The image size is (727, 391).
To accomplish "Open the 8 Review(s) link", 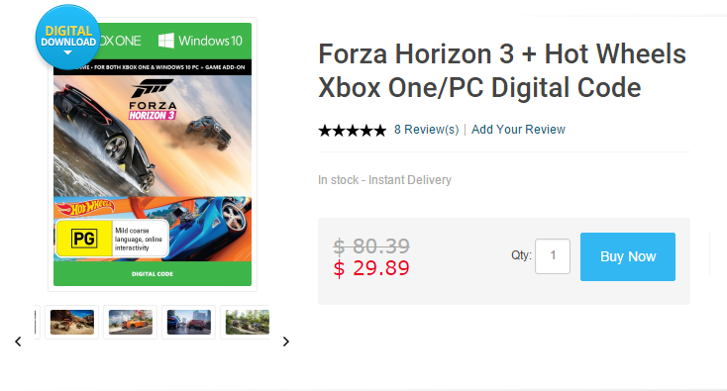I will click(x=426, y=130).
